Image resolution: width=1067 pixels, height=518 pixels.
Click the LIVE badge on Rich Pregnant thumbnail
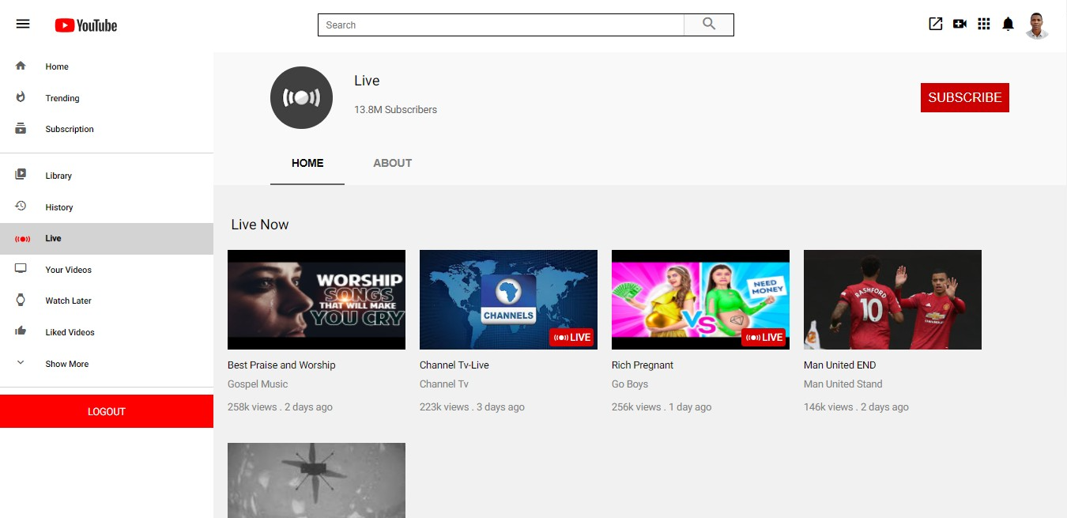[764, 338]
